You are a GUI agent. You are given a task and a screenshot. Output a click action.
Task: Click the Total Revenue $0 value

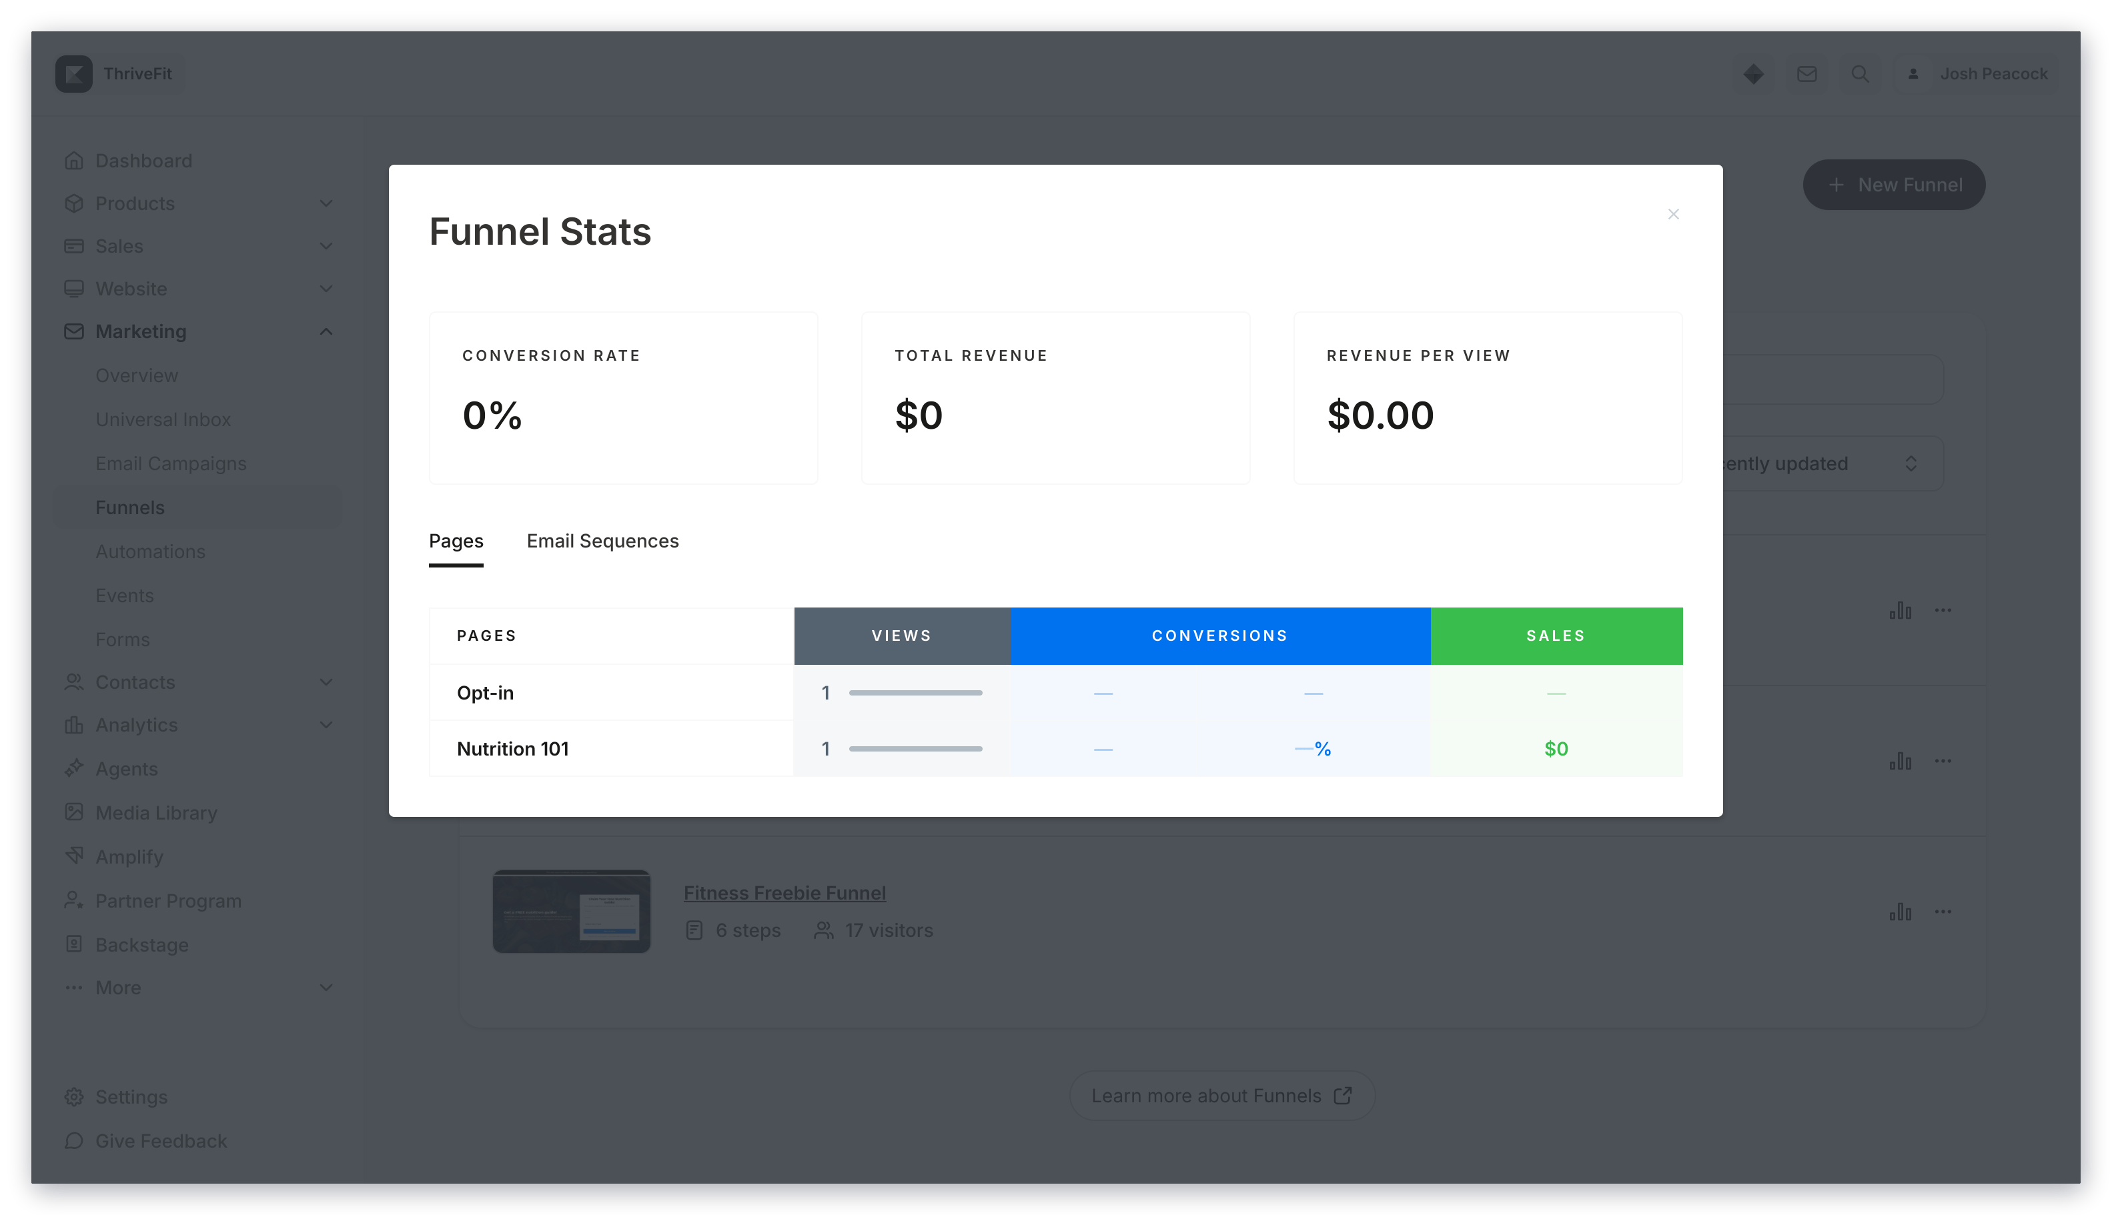pyautogui.click(x=919, y=415)
